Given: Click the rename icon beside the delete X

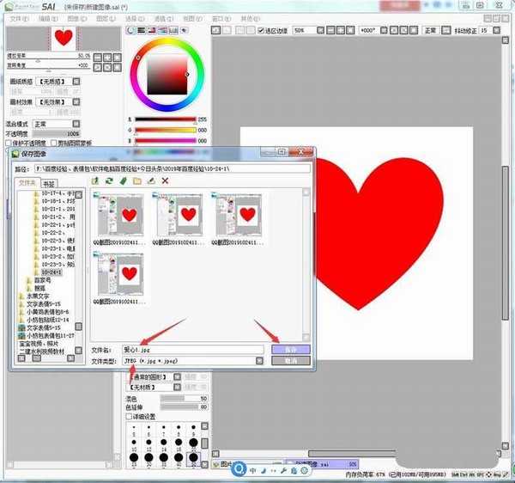Looking at the screenshot, I should click(150, 181).
